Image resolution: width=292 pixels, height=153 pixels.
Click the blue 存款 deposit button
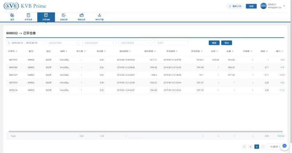point(251,6)
